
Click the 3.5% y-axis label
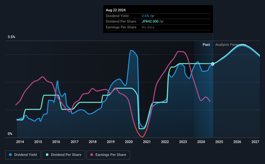[x=11, y=37]
